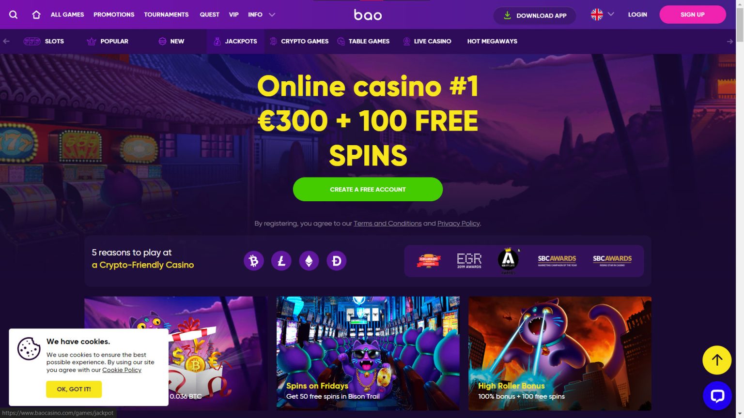Click CREATE A FREE ACCOUNT button
Viewport: 744px width, 418px height.
tap(368, 189)
